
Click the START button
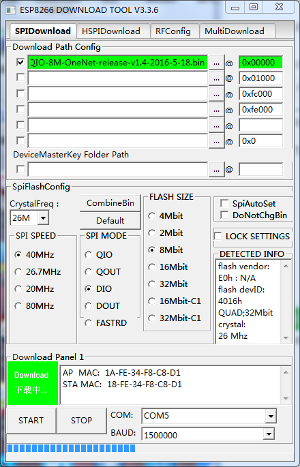(31, 421)
